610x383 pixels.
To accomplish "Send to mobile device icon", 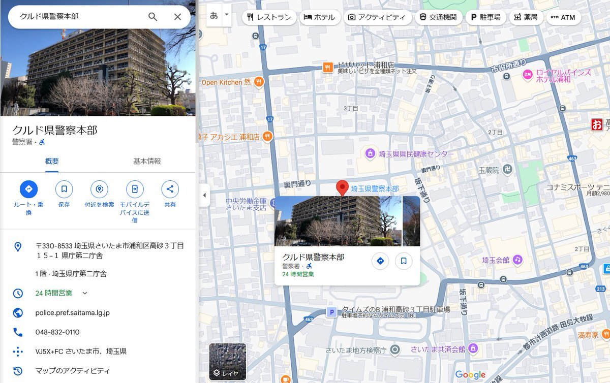I will point(135,189).
